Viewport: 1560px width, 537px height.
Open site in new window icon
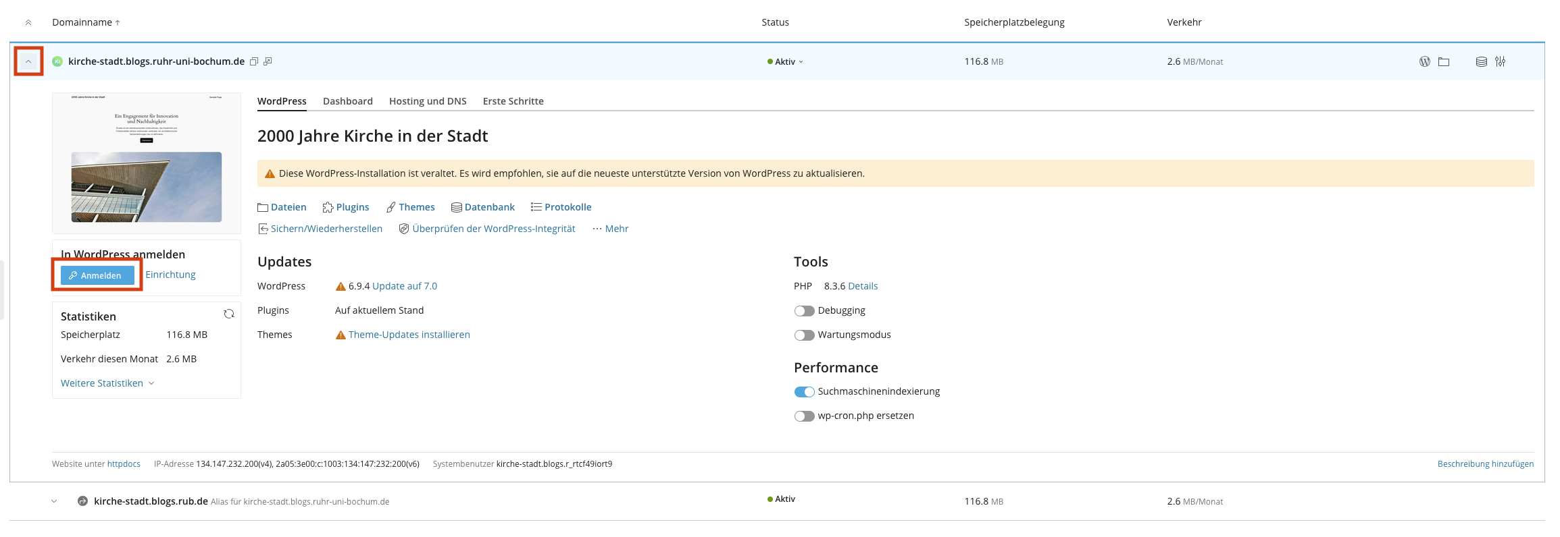click(x=268, y=61)
